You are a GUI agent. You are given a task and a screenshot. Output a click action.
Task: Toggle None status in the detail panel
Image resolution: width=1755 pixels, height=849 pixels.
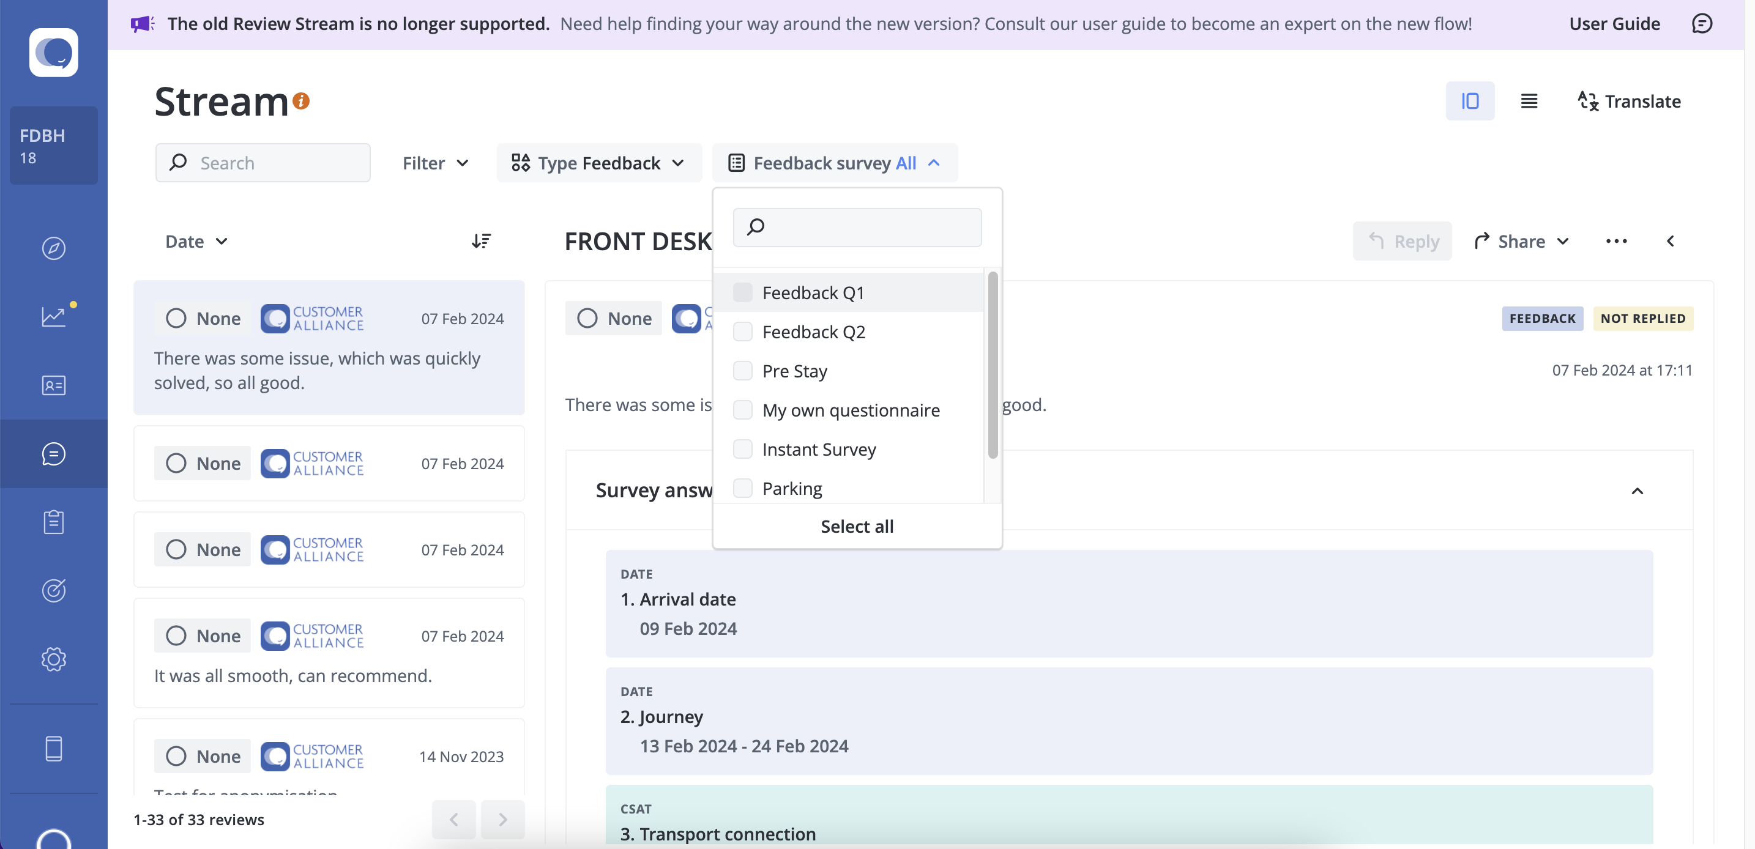coord(614,318)
